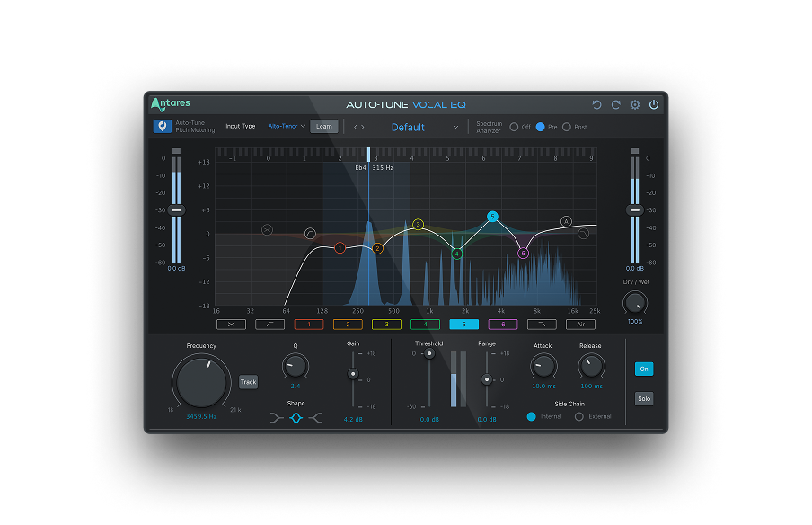
Task: Open the settings gear
Action: [x=635, y=104]
